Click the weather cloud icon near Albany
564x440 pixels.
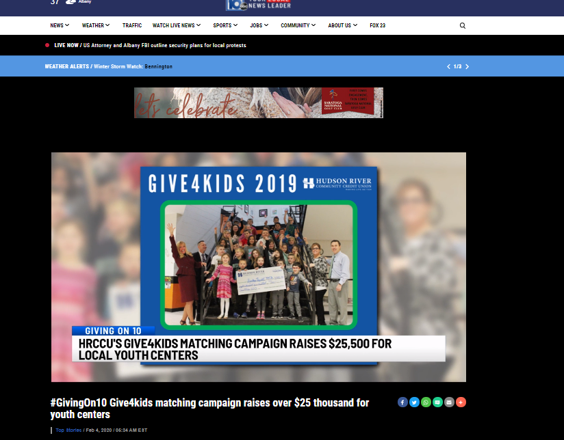(70, 2)
